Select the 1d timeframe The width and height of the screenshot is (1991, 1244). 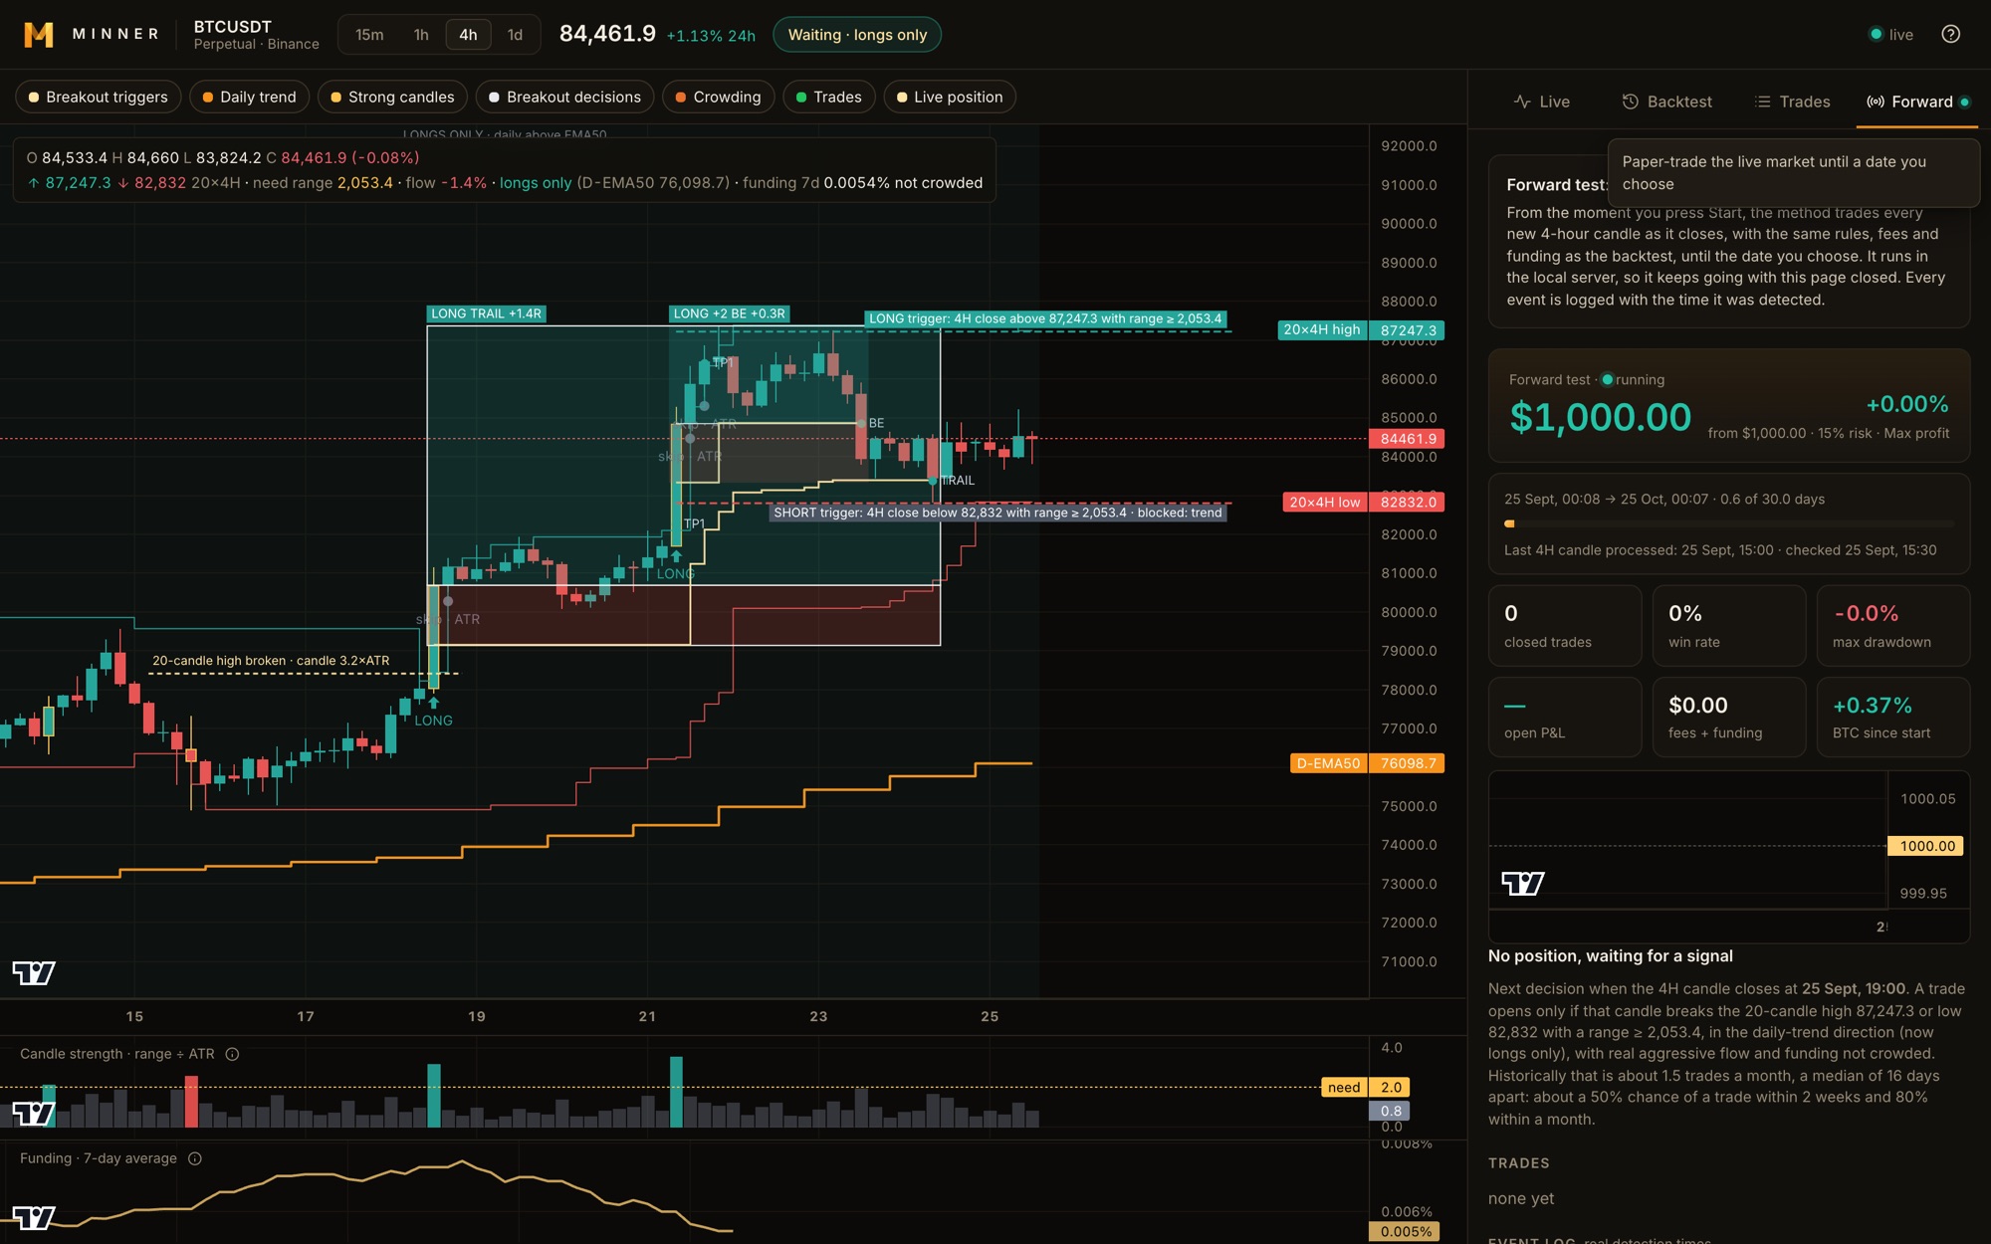pyautogui.click(x=515, y=35)
